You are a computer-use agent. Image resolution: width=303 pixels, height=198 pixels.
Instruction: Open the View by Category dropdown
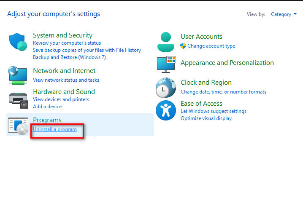(284, 14)
